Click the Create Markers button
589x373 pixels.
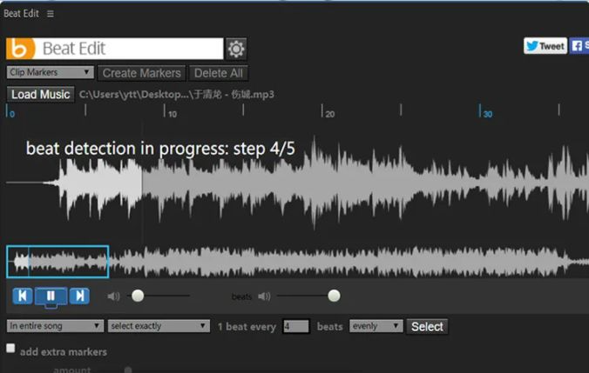pyautogui.click(x=142, y=73)
